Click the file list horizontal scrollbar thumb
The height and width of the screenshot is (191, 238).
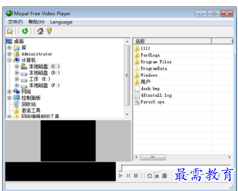pos(153,157)
